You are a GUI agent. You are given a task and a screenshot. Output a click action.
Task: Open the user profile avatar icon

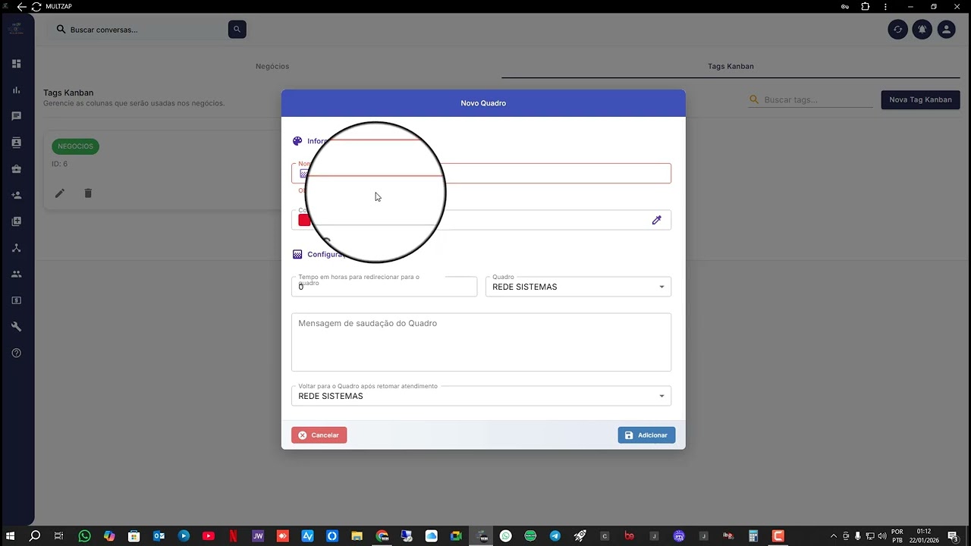point(946,30)
